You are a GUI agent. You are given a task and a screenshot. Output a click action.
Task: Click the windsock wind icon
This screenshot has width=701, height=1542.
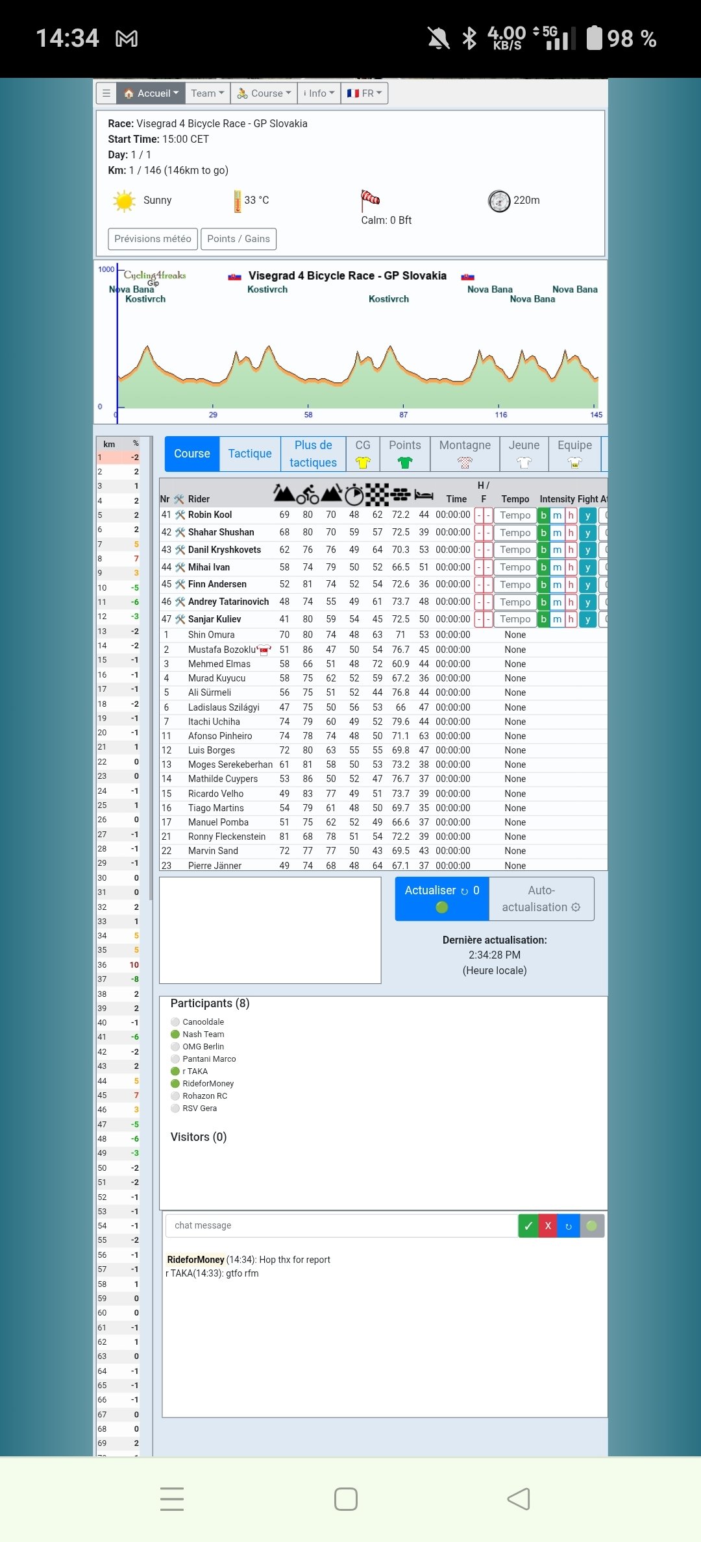(370, 200)
